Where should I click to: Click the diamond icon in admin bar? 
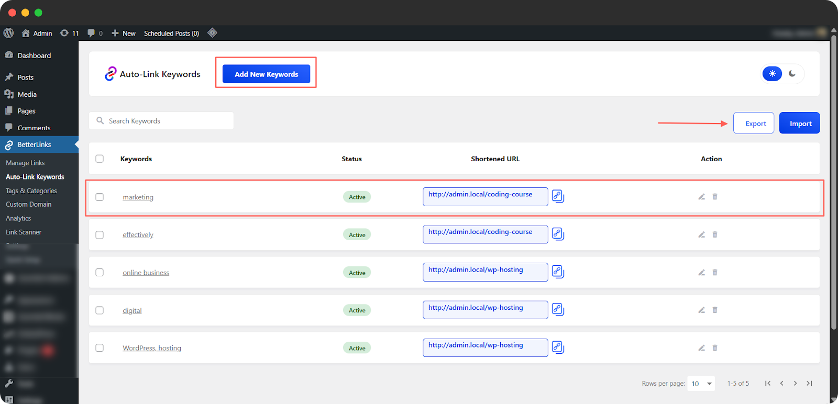pos(212,33)
